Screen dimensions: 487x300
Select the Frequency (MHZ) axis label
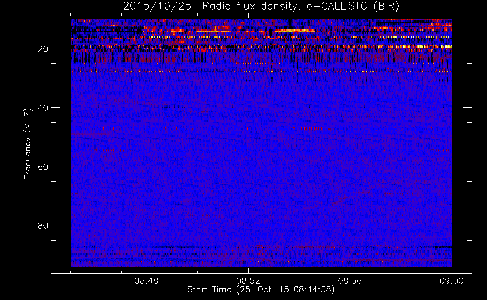[x=28, y=144]
